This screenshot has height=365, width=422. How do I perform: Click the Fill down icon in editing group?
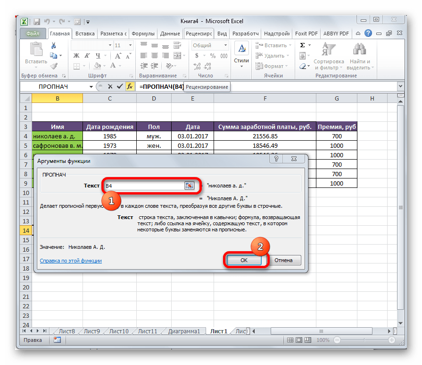click(303, 56)
